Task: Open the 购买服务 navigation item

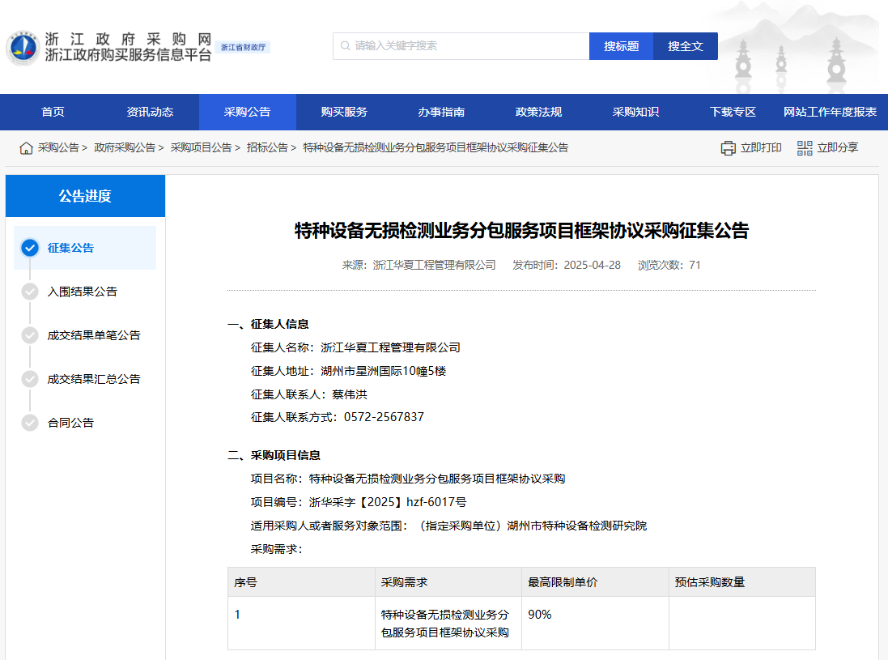Action: tap(344, 112)
